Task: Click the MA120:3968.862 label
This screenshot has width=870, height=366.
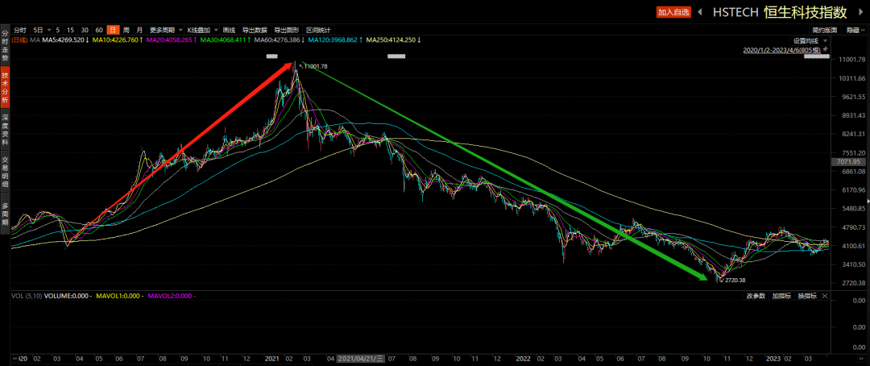Action: pos(336,40)
